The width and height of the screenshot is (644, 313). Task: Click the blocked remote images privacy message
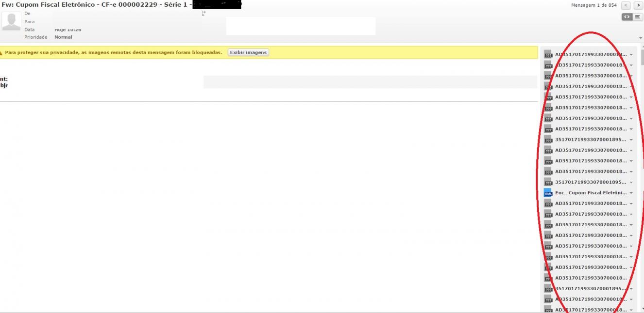[x=114, y=52]
